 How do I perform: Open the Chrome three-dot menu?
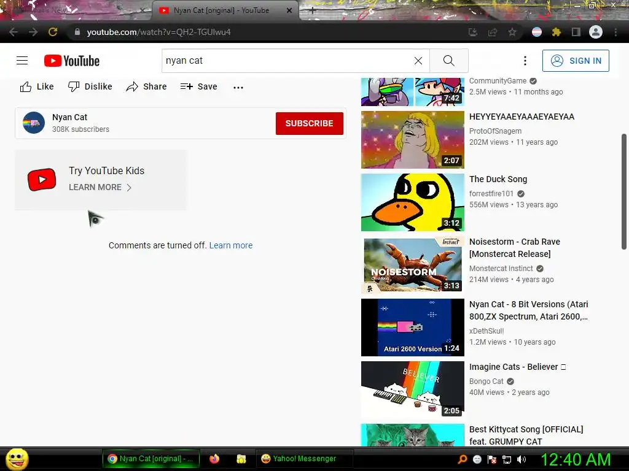(615, 32)
